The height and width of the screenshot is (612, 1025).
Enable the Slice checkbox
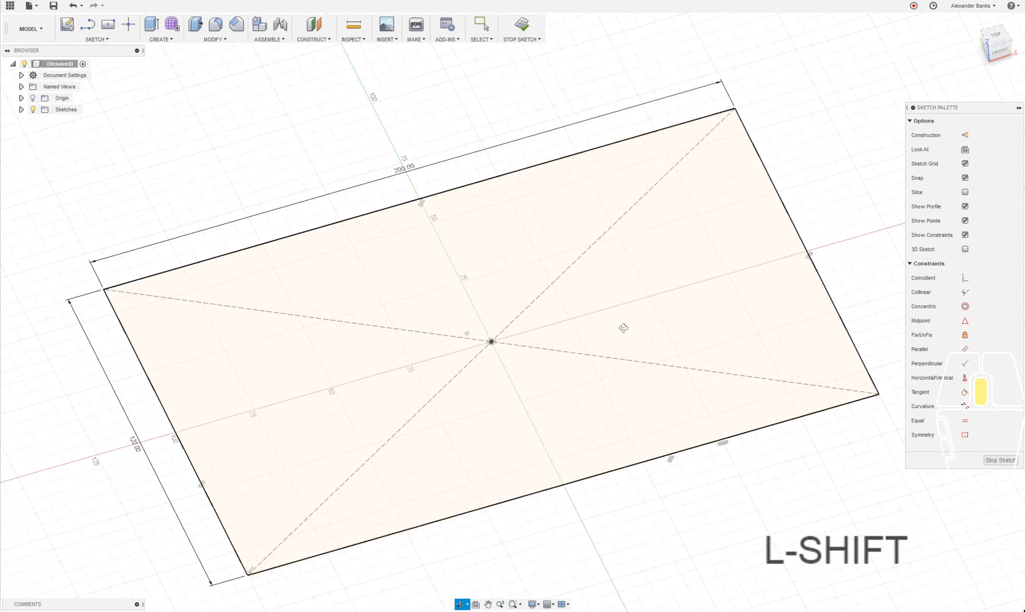pyautogui.click(x=965, y=192)
